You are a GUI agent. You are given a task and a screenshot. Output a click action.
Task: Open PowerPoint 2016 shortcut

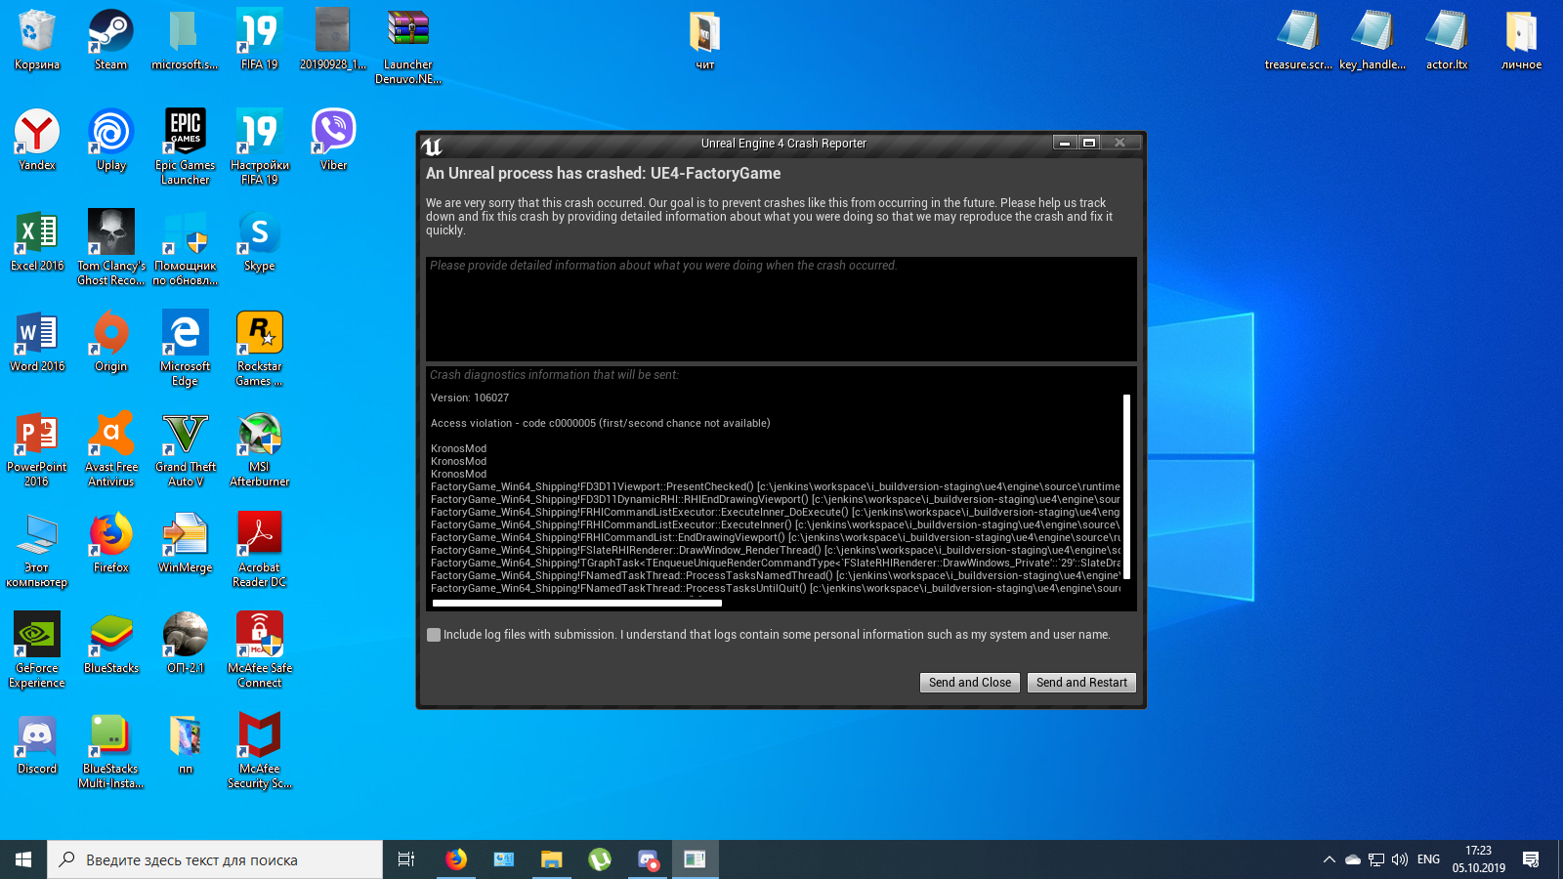(36, 448)
